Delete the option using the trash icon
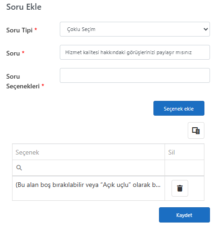The width and height of the screenshot is (216, 229). click(x=180, y=188)
